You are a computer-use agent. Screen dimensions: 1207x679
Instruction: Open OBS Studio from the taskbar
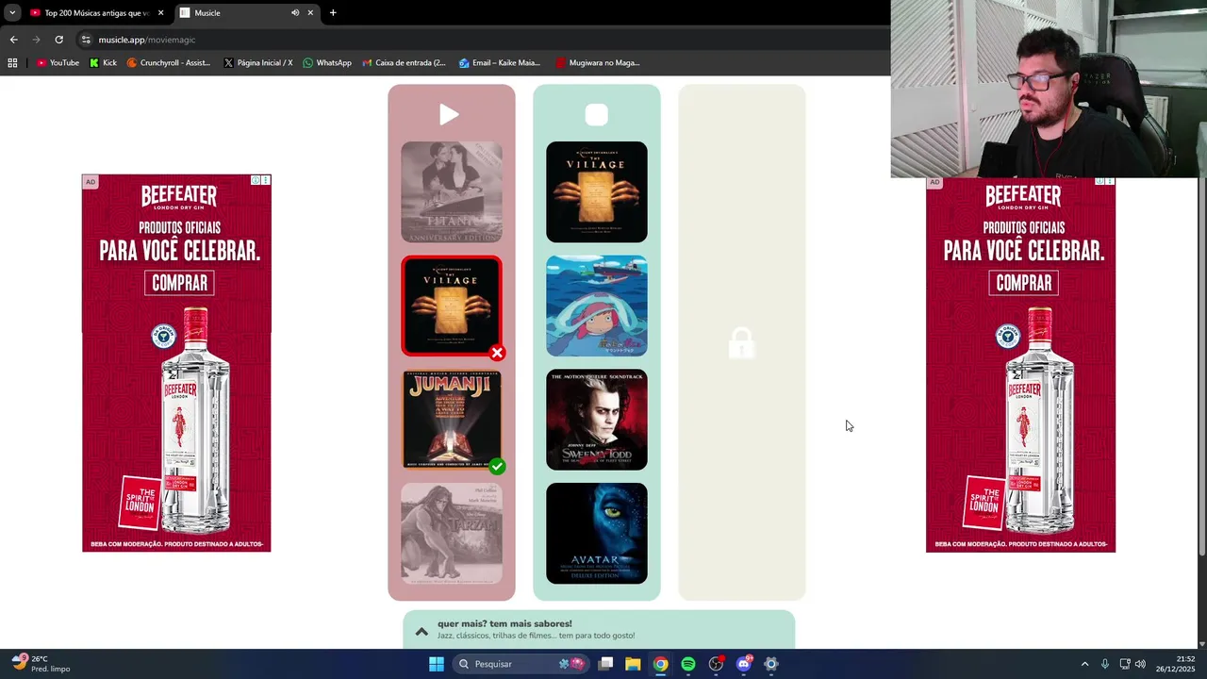coord(716,664)
